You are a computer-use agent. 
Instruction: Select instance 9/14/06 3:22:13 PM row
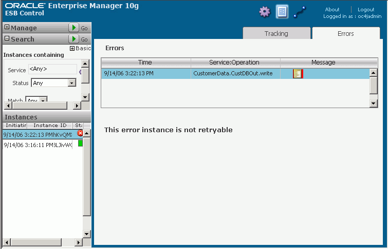pos(43,135)
